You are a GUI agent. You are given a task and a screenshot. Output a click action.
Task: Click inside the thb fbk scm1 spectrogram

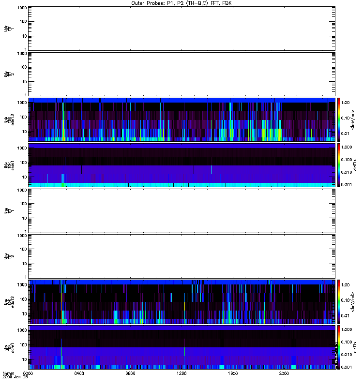[x=182, y=165]
